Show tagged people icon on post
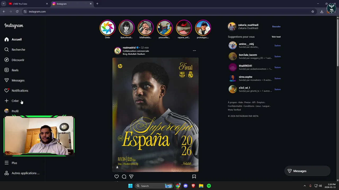The width and height of the screenshot is (339, 190). pos(117,167)
